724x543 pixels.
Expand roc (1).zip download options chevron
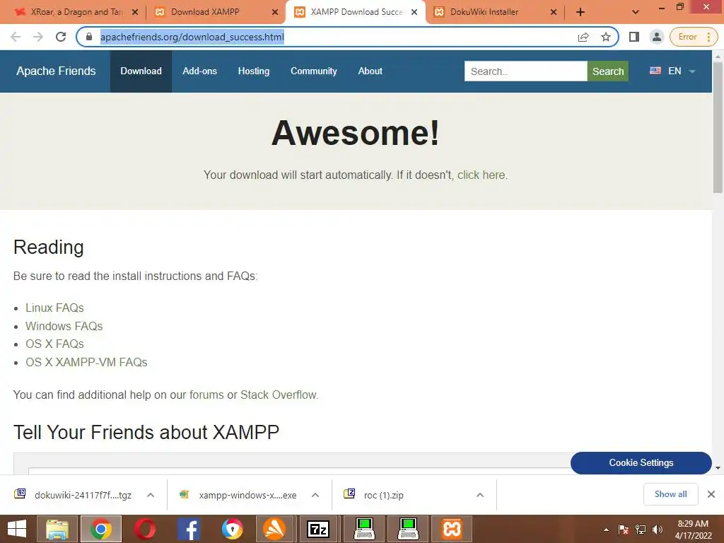click(x=480, y=495)
